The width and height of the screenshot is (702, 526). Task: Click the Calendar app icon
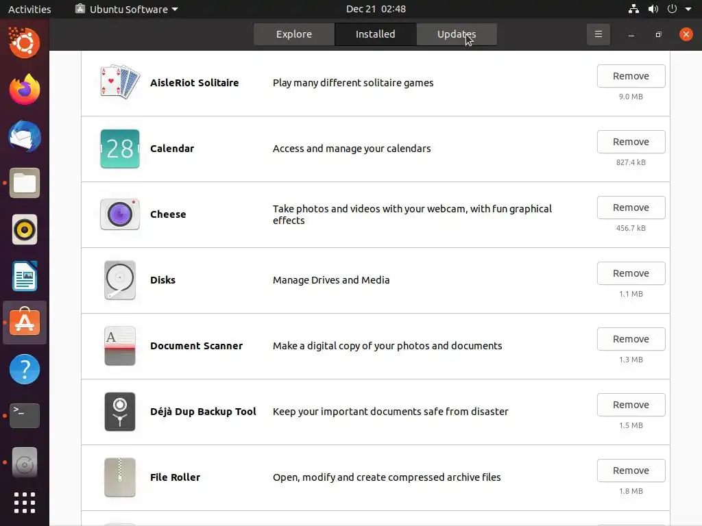tap(120, 149)
